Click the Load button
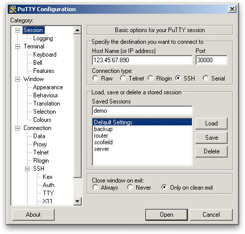 [211, 123]
